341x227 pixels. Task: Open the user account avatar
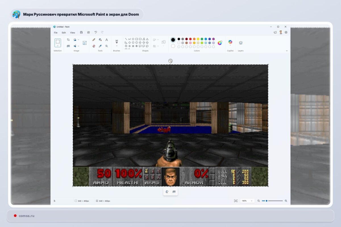point(281,32)
